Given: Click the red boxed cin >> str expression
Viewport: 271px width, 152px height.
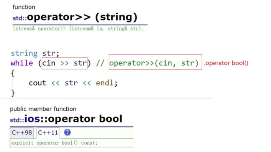Looking at the screenshot, I should 65,63.
